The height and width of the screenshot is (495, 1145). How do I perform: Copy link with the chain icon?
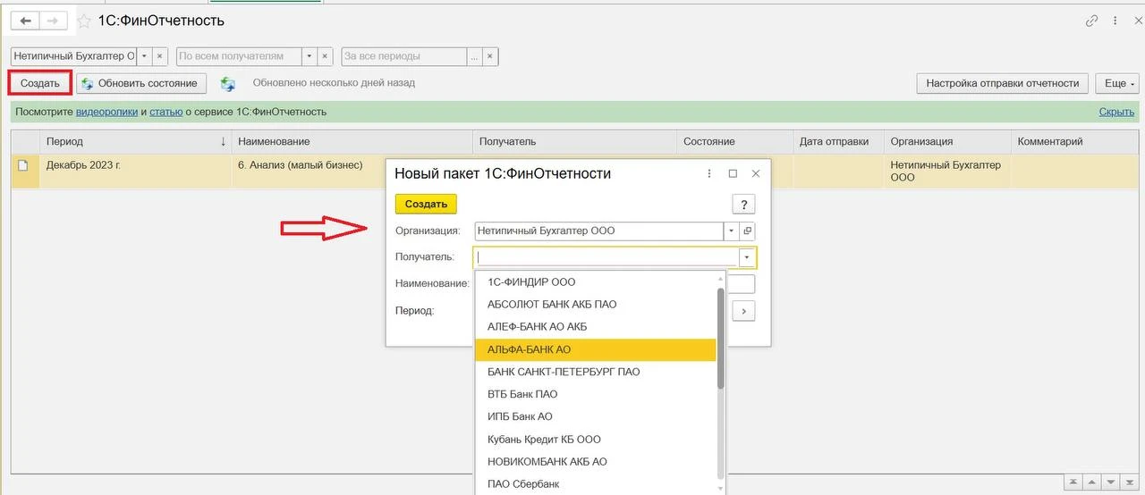pyautogui.click(x=1091, y=20)
